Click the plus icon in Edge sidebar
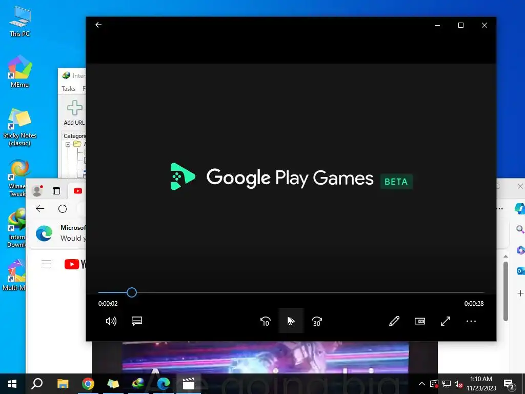525x394 pixels. (520, 293)
